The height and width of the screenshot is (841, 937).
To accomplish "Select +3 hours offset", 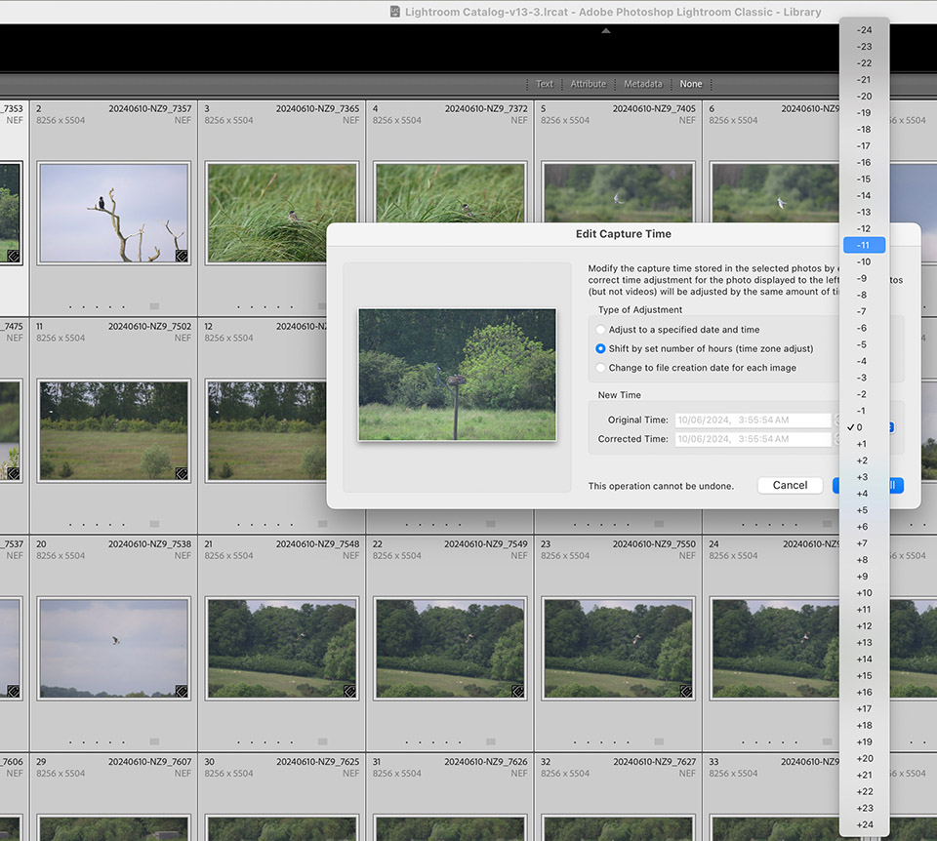I will (x=864, y=477).
